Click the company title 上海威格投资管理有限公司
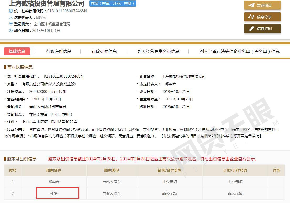 click(x=47, y=3)
